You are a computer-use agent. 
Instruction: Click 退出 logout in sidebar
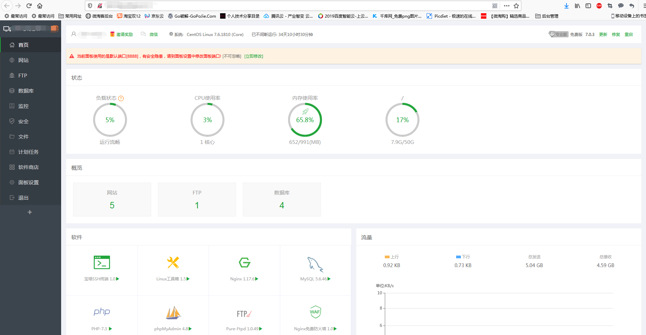[x=31, y=198]
